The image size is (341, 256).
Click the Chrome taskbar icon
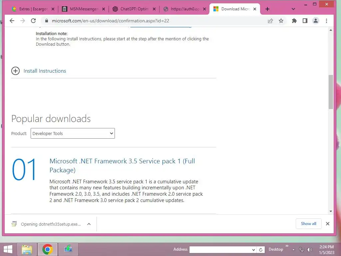[47, 249]
